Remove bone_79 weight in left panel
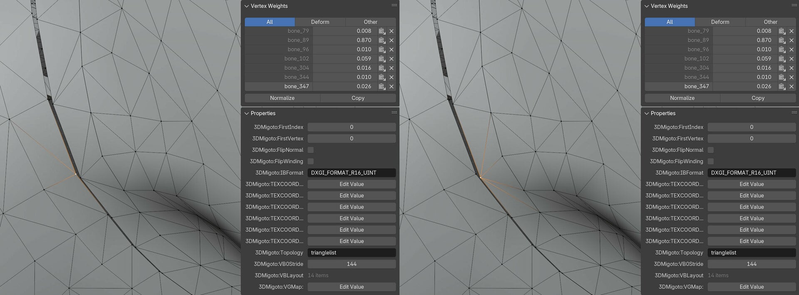 click(x=391, y=31)
